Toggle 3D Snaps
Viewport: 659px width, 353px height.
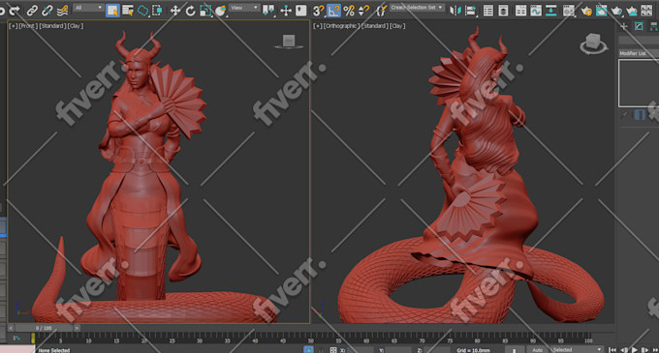pyautogui.click(x=319, y=11)
